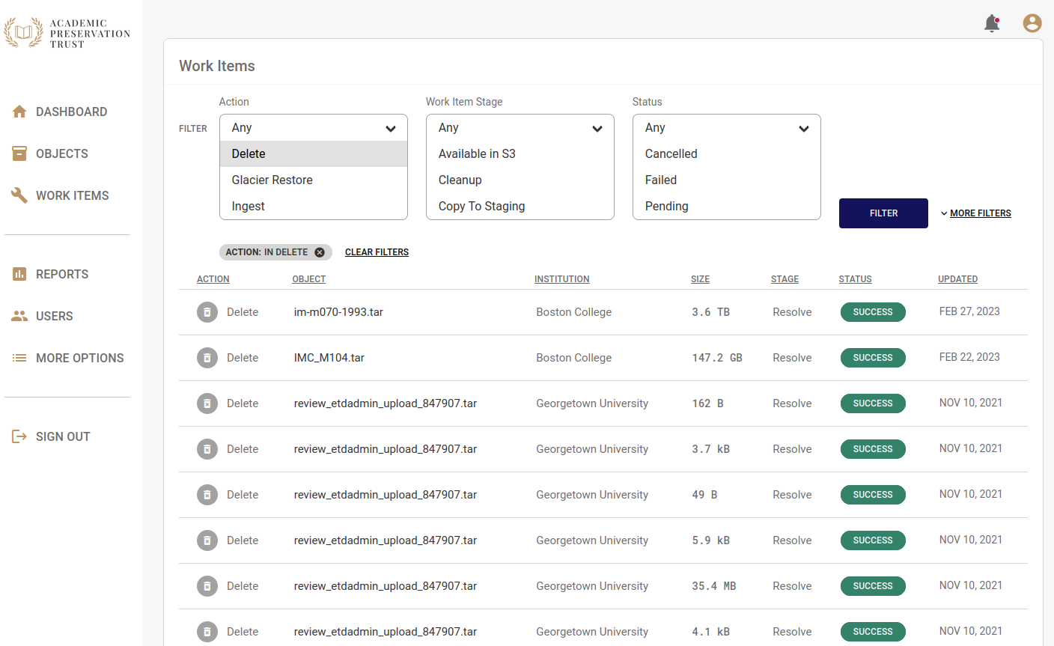Select Pending status option
The width and height of the screenshot is (1054, 646).
click(x=727, y=206)
